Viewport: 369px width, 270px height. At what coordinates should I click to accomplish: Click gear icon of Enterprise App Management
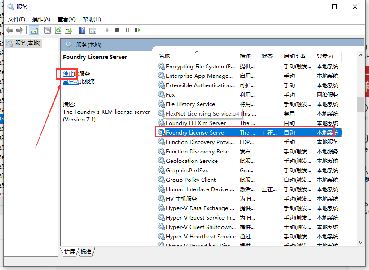(x=161, y=76)
